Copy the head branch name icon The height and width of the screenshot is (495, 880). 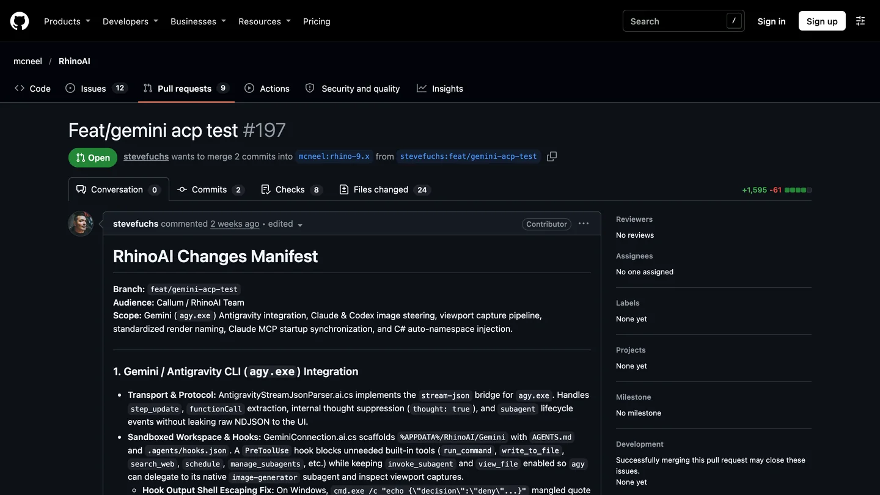[552, 156]
